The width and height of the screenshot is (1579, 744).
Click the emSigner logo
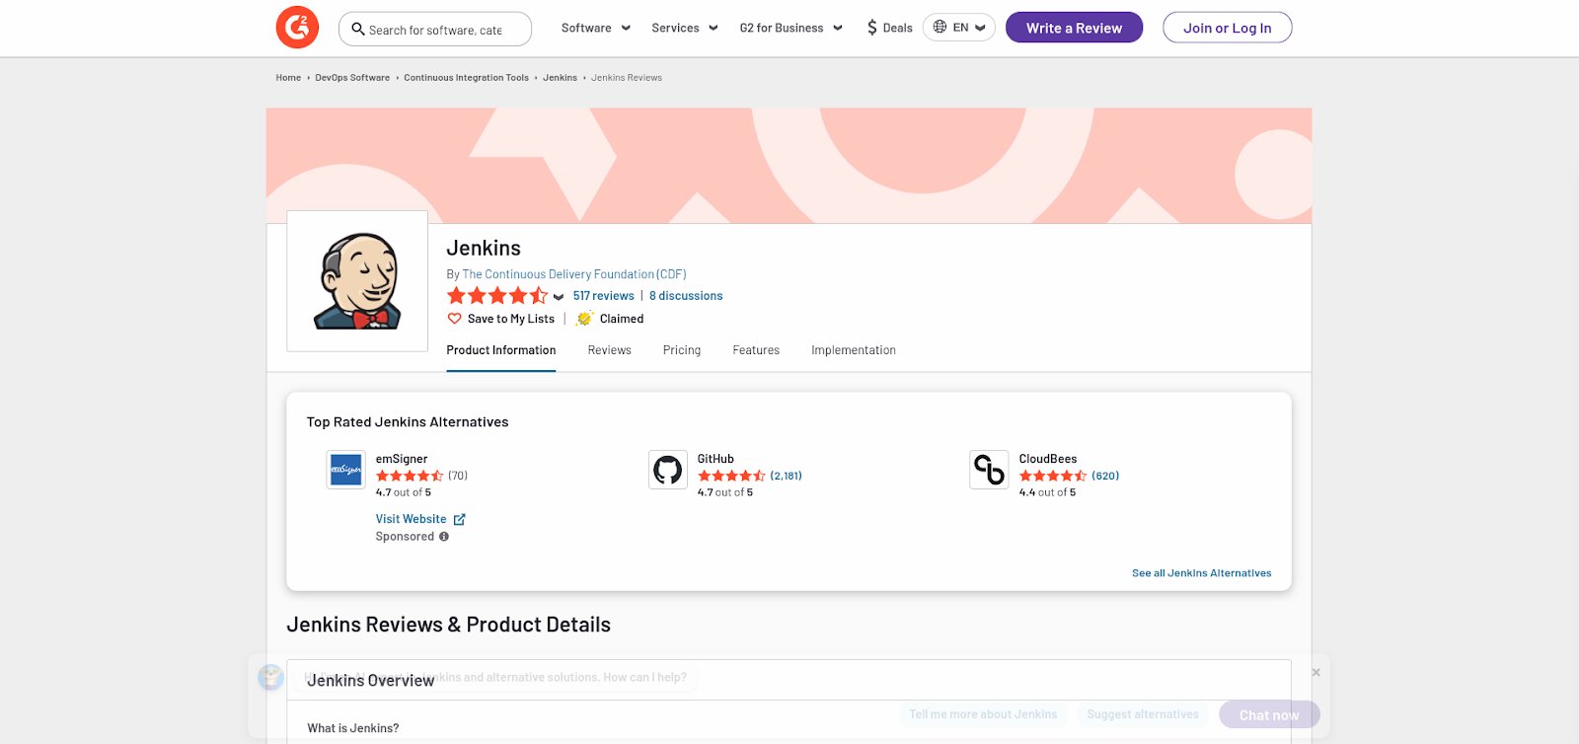point(345,470)
